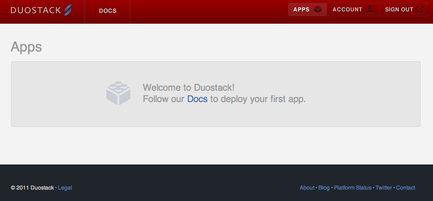The image size is (433, 201).
Task: Click the Contact link in footer
Action: click(x=406, y=188)
